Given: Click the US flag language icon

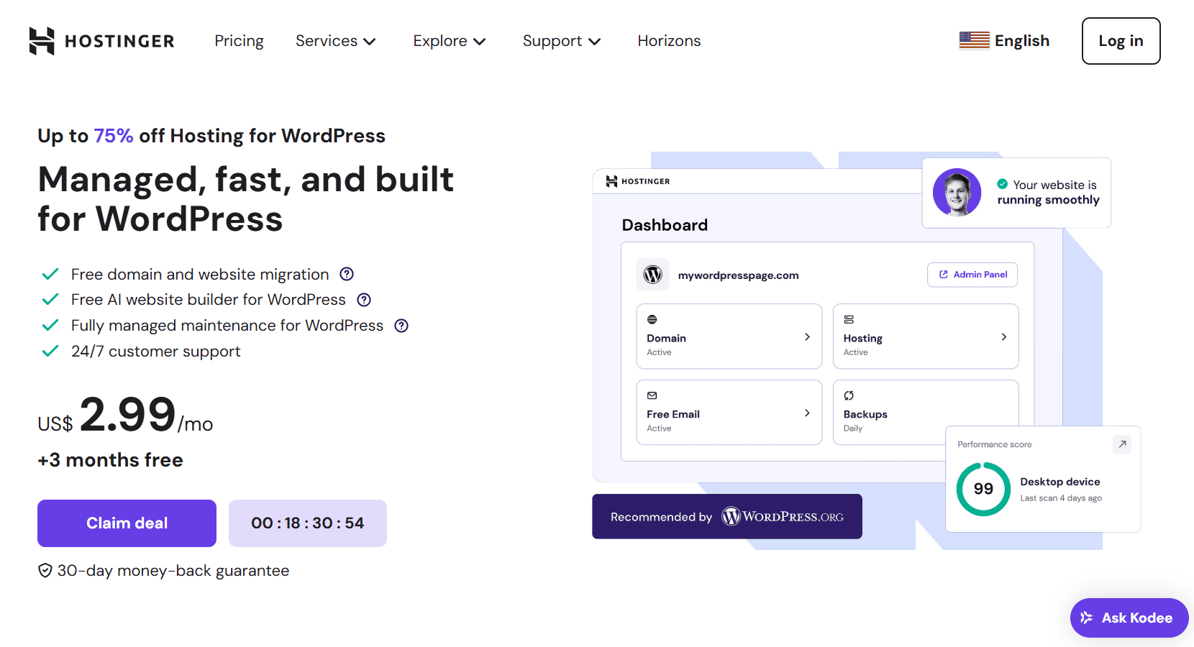Looking at the screenshot, I should 974,41.
